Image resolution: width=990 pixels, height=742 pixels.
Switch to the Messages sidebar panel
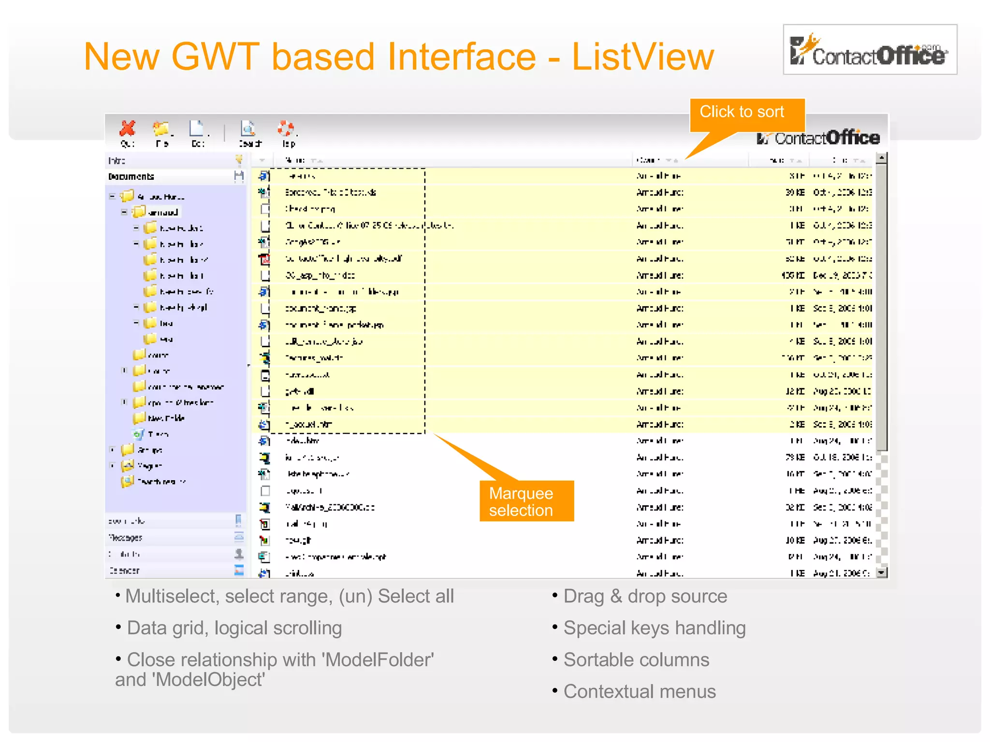(175, 537)
